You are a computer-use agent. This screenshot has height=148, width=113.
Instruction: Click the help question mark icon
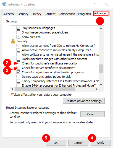94,4
